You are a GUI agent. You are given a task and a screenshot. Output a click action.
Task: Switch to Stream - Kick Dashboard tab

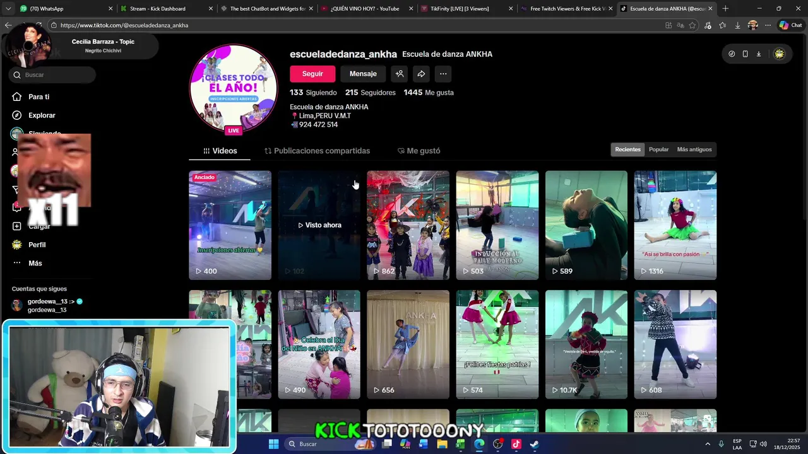(x=167, y=9)
